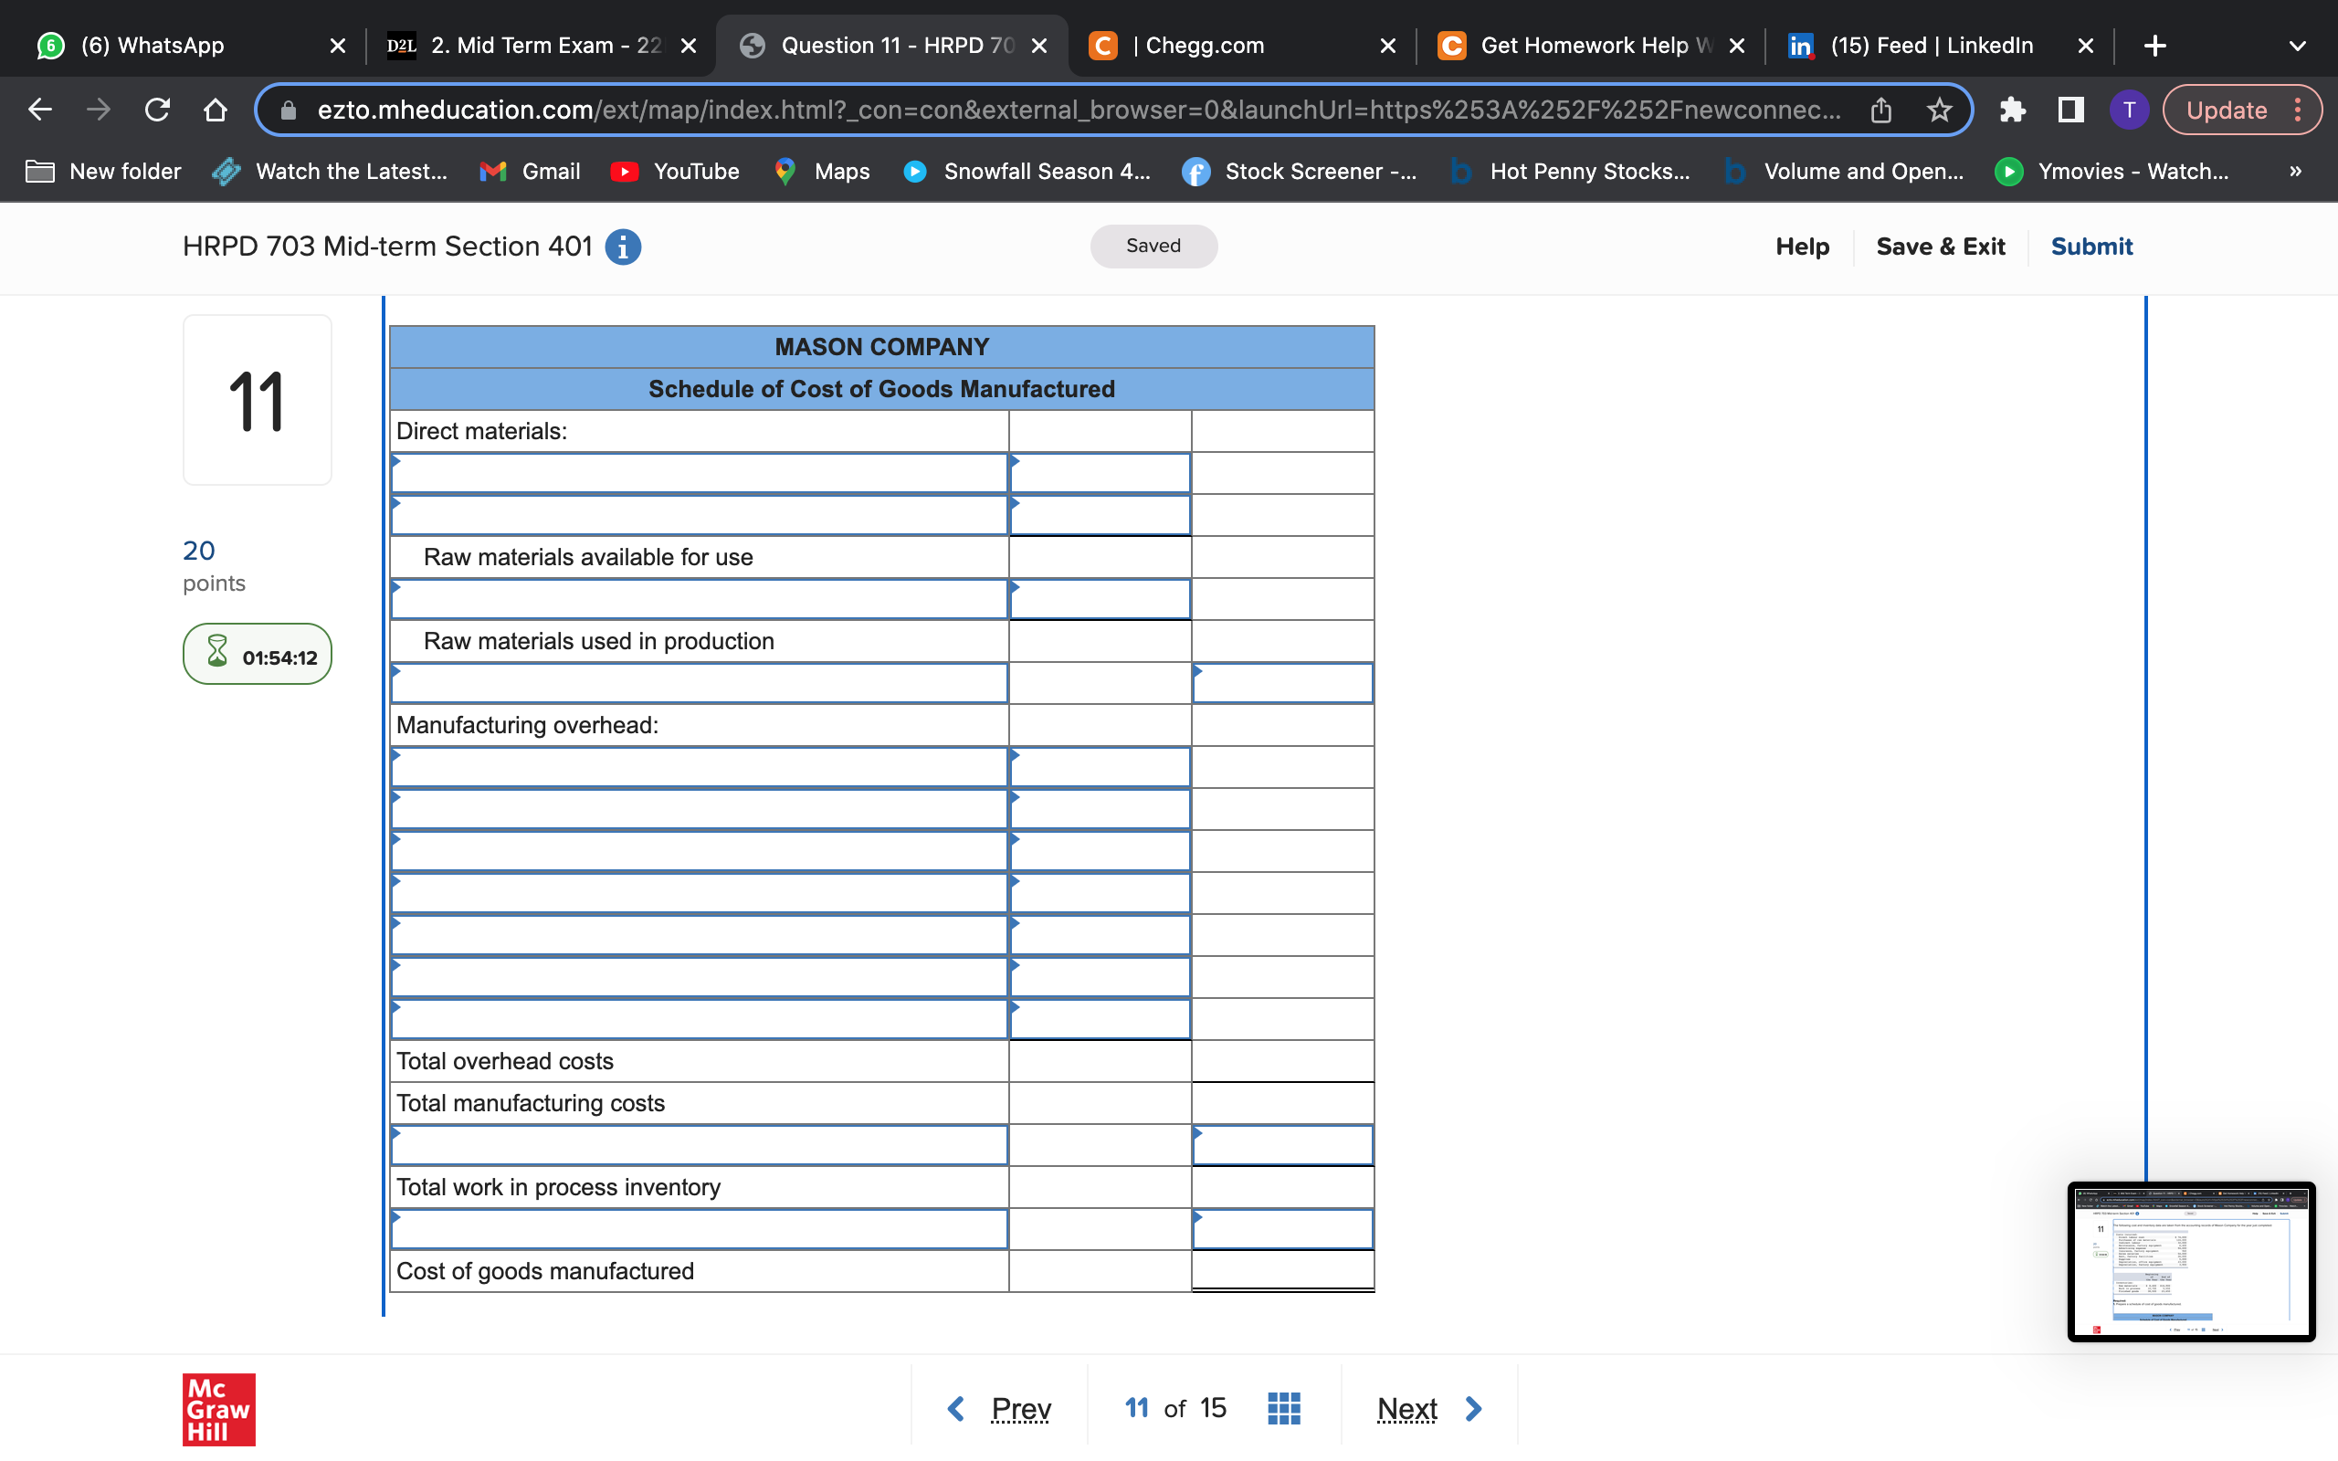This screenshot has height=1461, width=2338.
Task: Open first dropdown under Manufacturing overhead
Action: [700, 767]
